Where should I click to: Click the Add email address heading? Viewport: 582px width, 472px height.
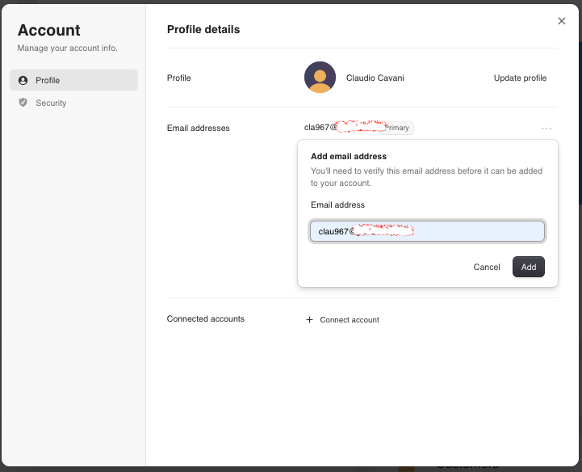tap(349, 157)
